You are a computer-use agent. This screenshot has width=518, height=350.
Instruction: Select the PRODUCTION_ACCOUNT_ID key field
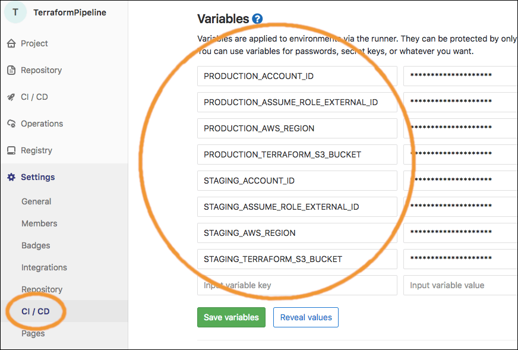click(297, 76)
